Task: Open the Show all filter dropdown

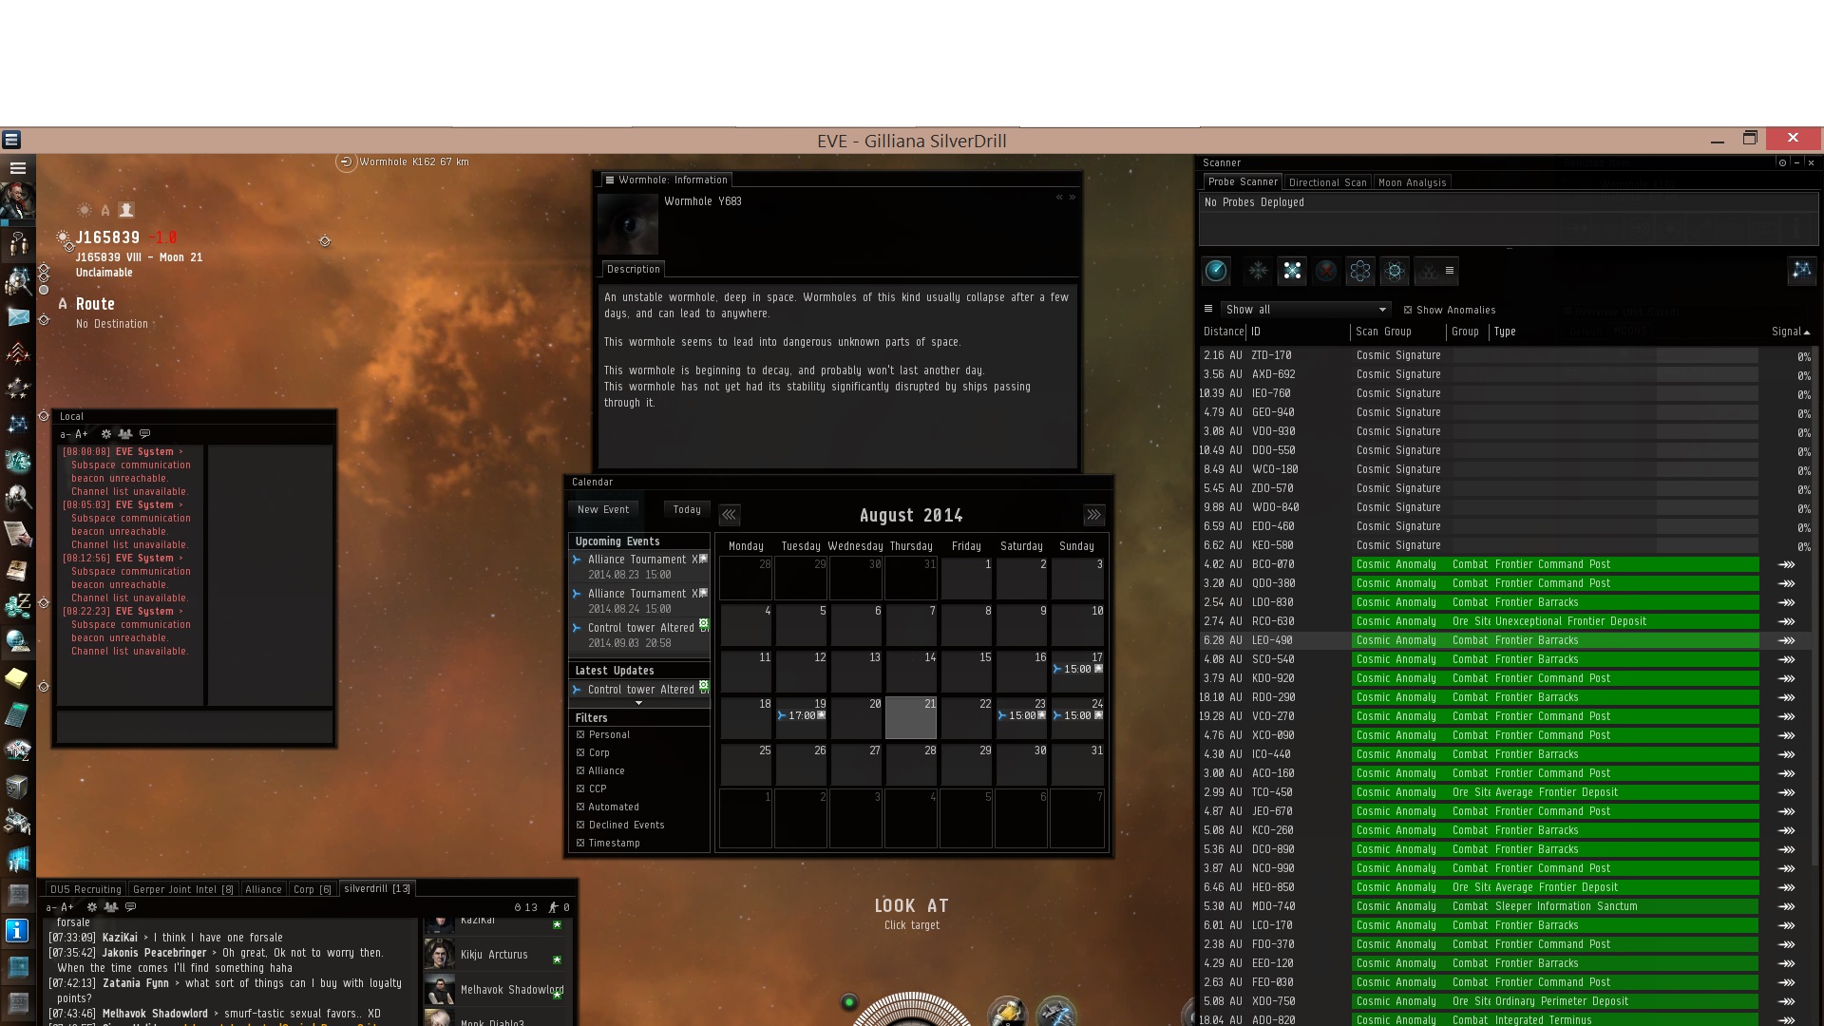Action: pyautogui.click(x=1306, y=310)
